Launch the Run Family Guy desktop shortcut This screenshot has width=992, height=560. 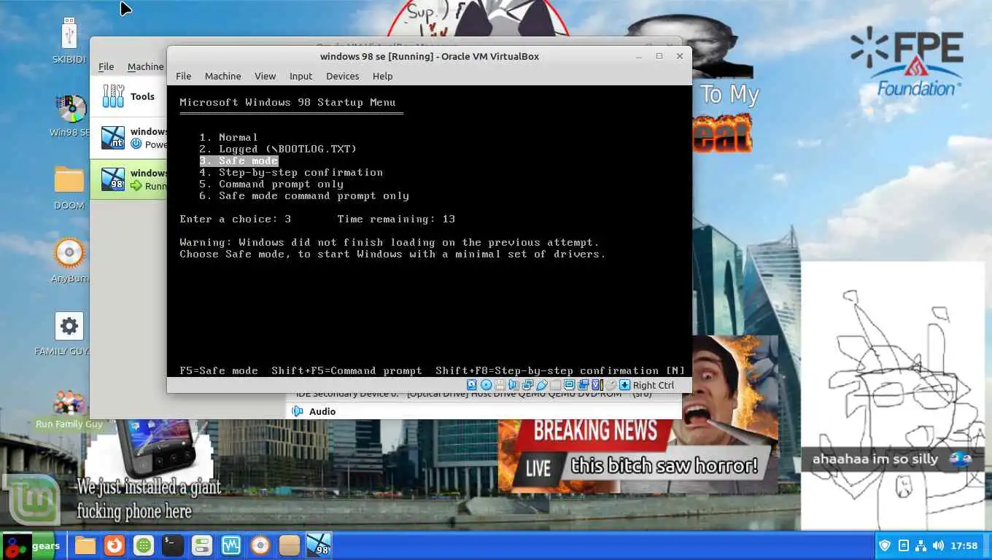(x=69, y=408)
